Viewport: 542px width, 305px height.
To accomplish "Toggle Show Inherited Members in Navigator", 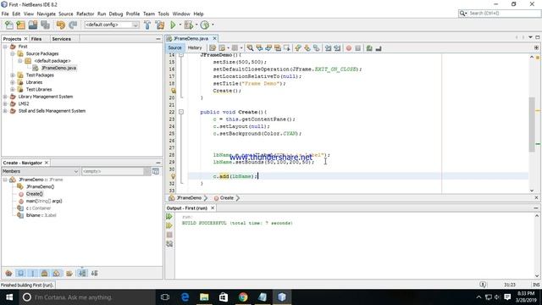I will [9, 273].
